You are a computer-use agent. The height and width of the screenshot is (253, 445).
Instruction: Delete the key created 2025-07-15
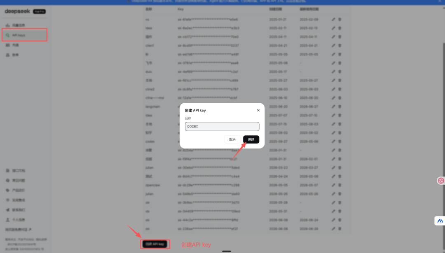[x=340, y=124]
